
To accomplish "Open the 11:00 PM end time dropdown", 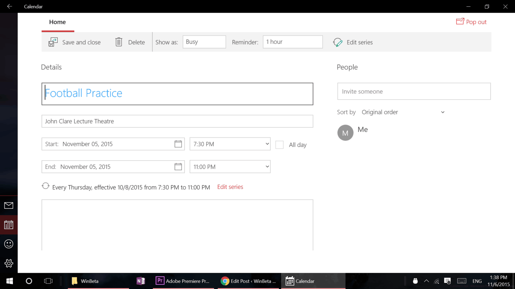I will (x=230, y=167).
